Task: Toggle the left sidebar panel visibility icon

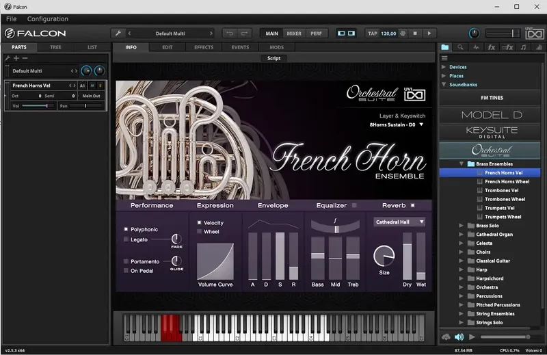Action: 341,34
